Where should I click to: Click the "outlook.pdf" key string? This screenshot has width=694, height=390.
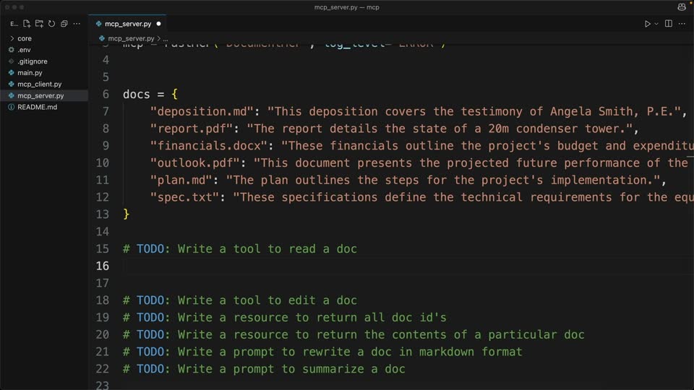click(x=194, y=162)
